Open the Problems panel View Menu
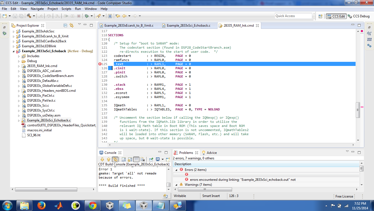This screenshot has width=374, height=211. click(x=347, y=152)
